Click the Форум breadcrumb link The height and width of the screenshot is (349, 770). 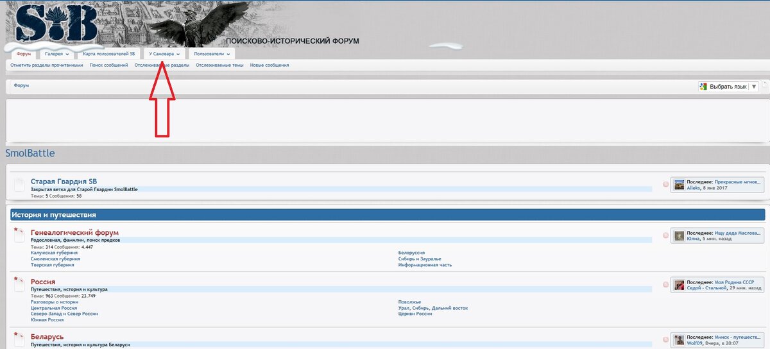coord(21,85)
